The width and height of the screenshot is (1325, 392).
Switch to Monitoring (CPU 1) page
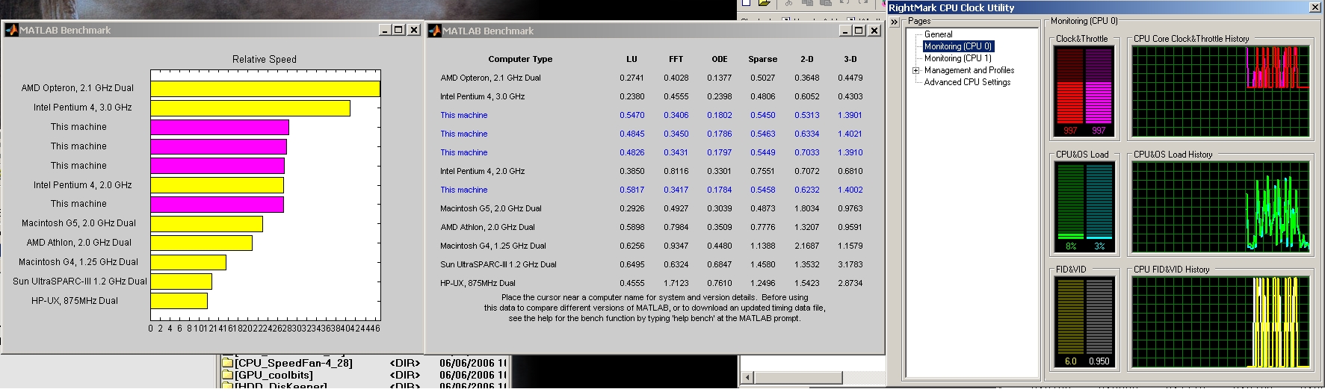[958, 58]
